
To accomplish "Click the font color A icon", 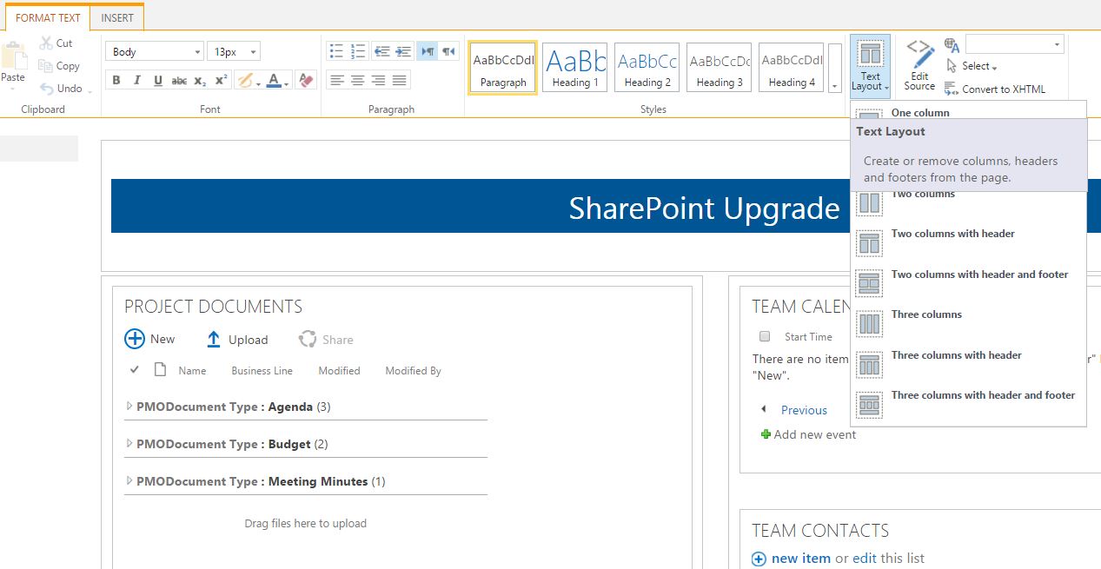I will pos(274,81).
